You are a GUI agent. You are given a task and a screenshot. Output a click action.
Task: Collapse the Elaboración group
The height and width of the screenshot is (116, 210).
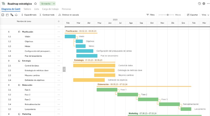coord(19,85)
